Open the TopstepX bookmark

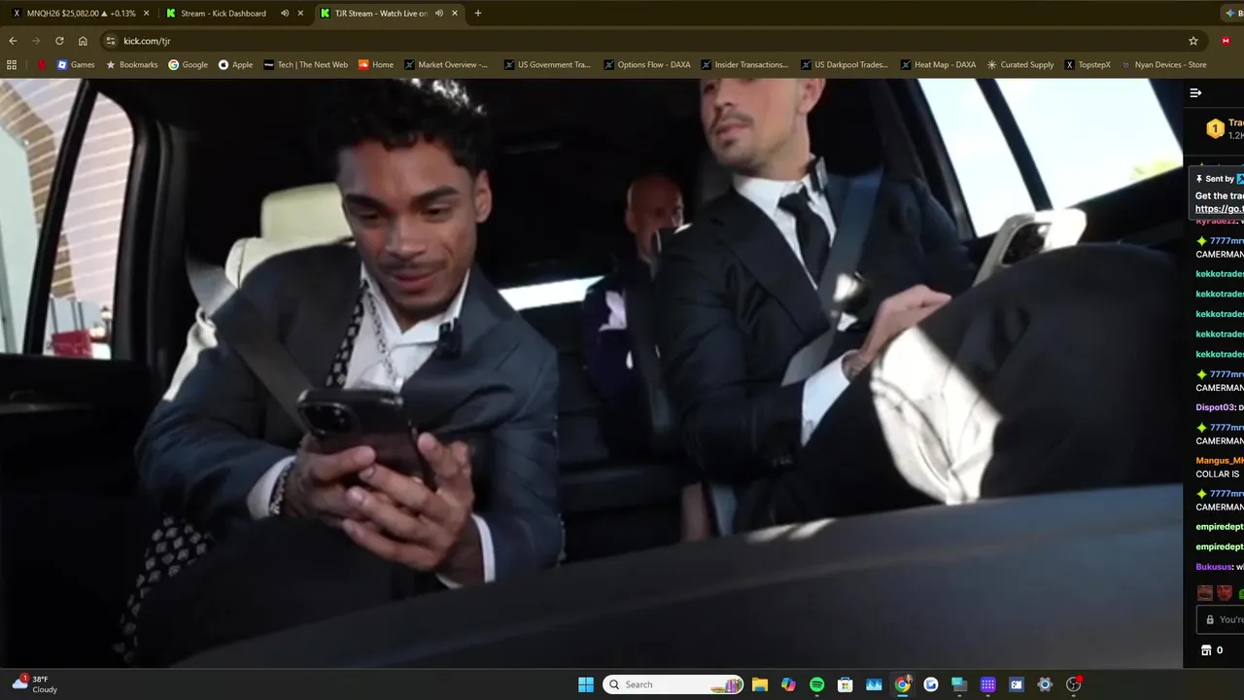tap(1088, 65)
